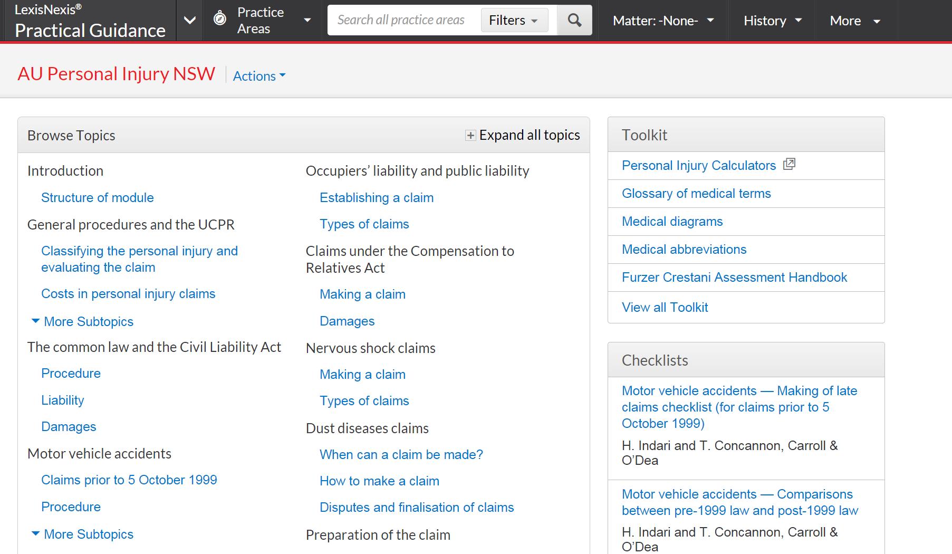Click the plus icon next to Expand all topics
Screen dimensions: 952x554
click(470, 136)
